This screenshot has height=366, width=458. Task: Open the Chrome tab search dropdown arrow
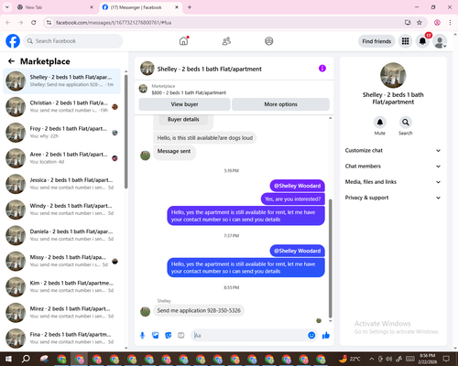[x=7, y=7]
